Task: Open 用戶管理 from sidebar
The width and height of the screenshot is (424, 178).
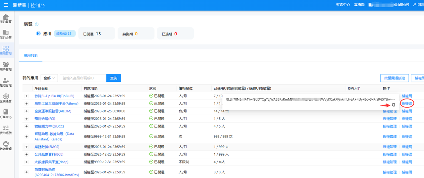Action: point(6,66)
